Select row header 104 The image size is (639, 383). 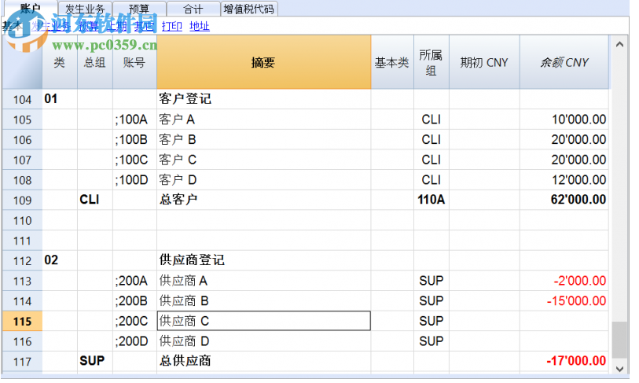(23, 100)
